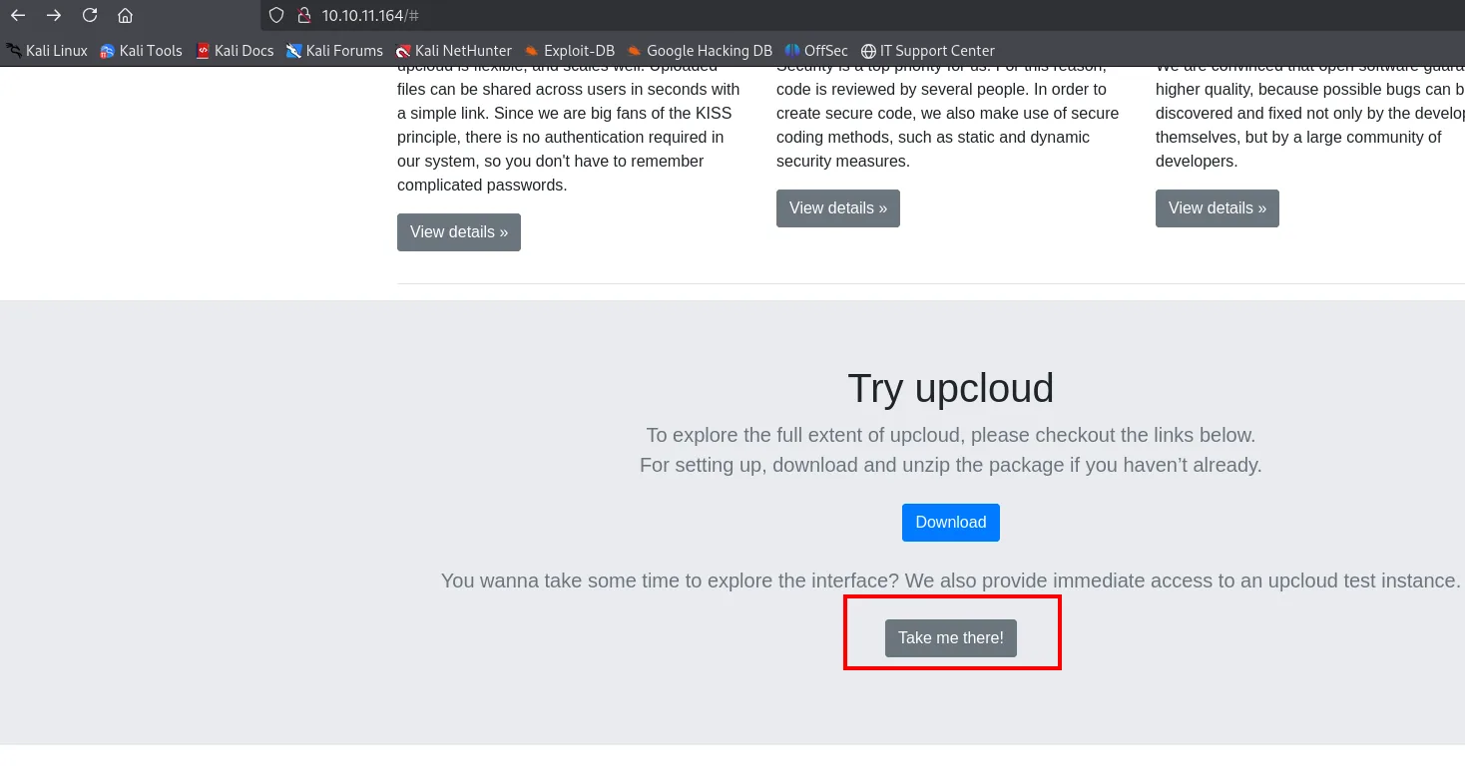Screen dimensions: 1465x772
Task: Open the OffSec bookmark
Action: (x=816, y=50)
